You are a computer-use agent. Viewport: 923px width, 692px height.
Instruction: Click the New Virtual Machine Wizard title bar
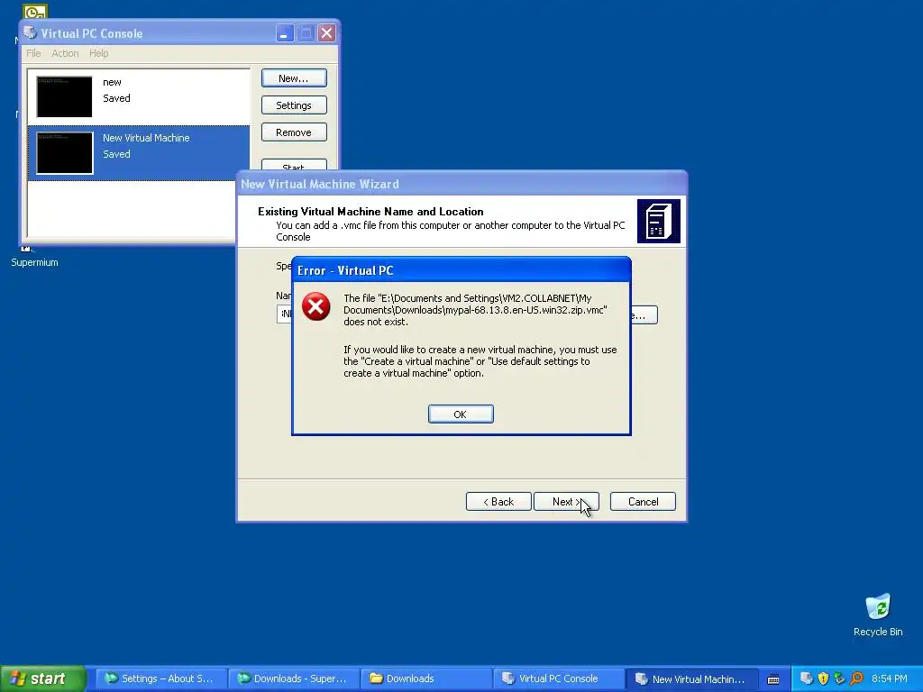(461, 184)
